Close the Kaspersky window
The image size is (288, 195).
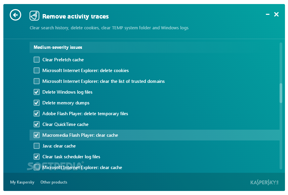pyautogui.click(x=276, y=14)
